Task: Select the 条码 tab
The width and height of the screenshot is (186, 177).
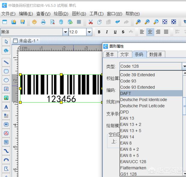Action: tap(139, 54)
